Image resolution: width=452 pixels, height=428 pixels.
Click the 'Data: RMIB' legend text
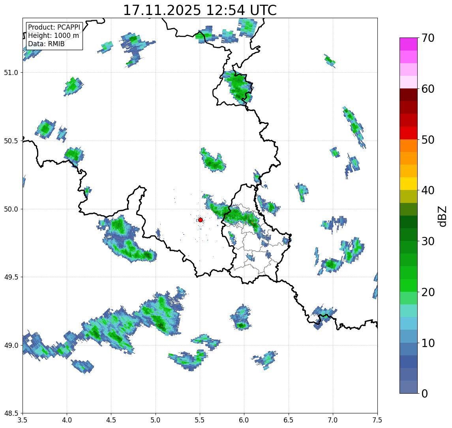[x=46, y=44]
